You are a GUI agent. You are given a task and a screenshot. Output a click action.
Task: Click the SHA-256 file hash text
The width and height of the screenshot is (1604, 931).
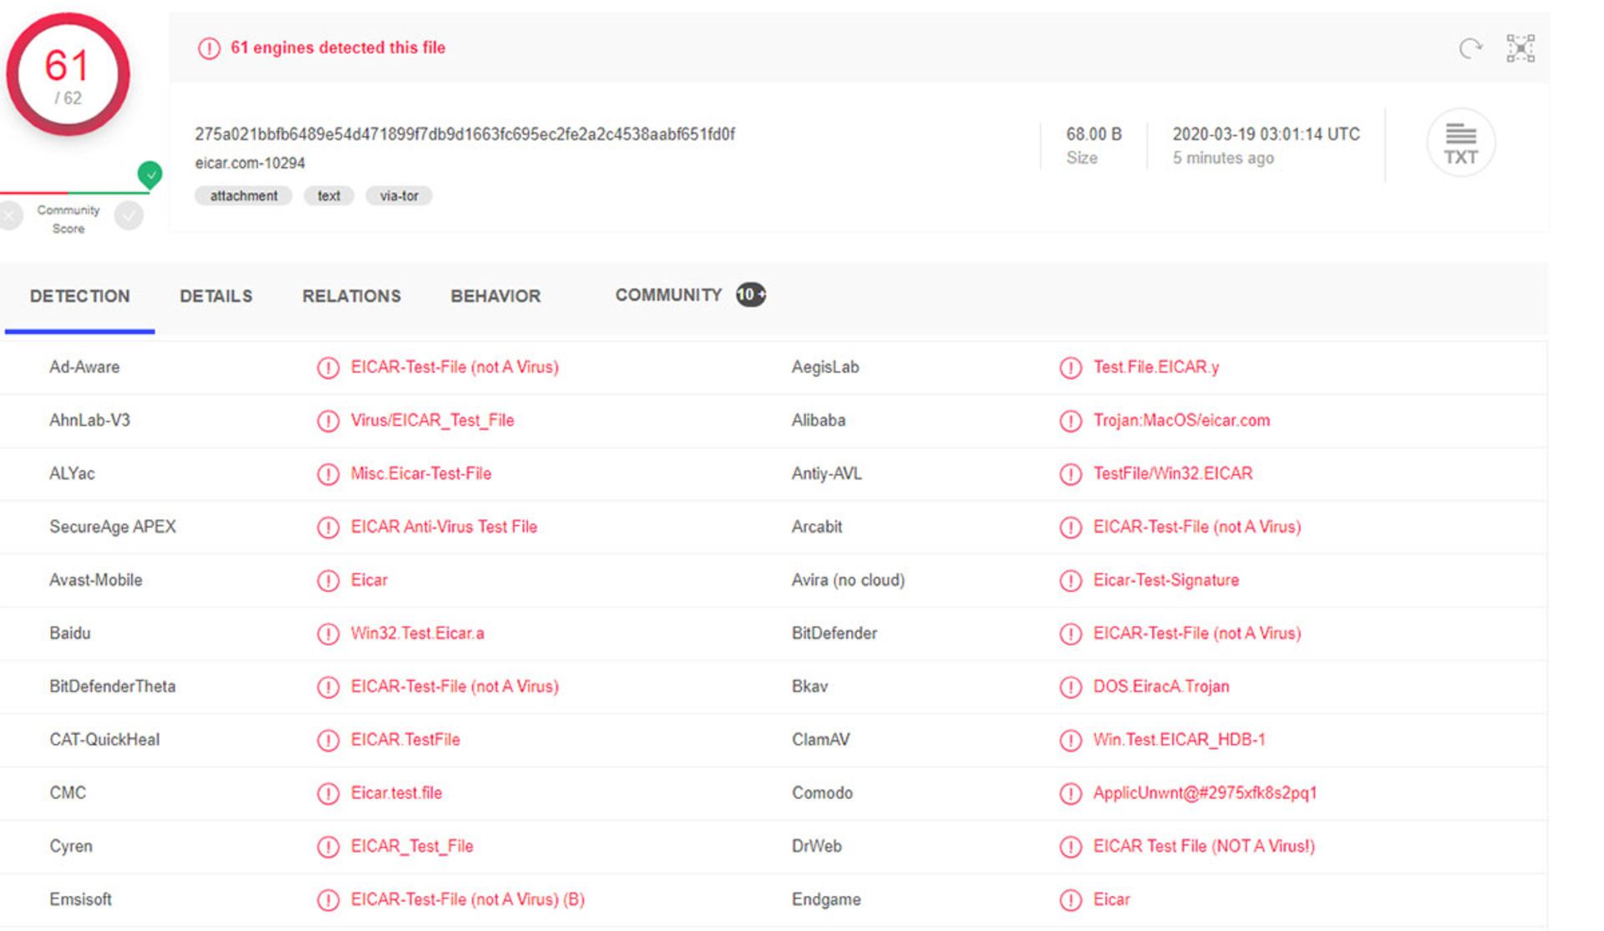464,134
